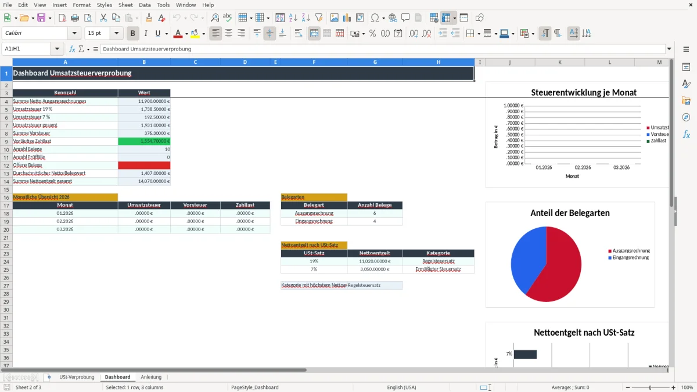
Task: Toggle Freeze Rows and Columns
Action: (446, 18)
